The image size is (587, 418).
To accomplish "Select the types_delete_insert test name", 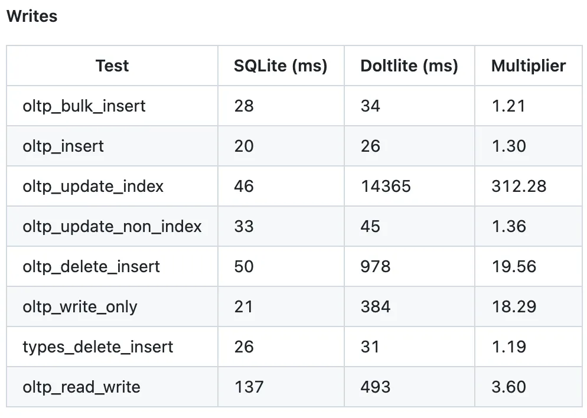I will pos(98,347).
